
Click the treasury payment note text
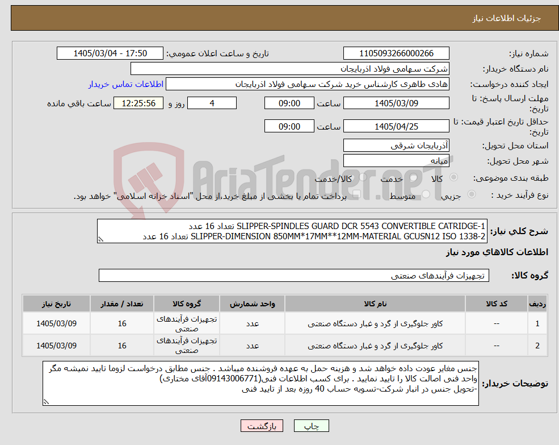(x=210, y=196)
